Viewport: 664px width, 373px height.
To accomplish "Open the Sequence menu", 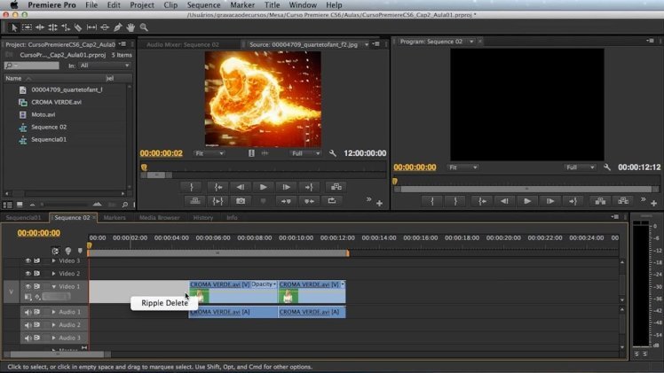I will (203, 5).
